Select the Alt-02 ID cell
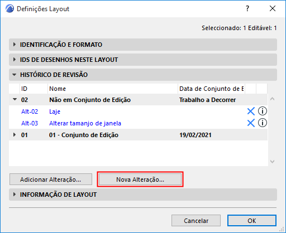286x233 pixels. point(30,111)
